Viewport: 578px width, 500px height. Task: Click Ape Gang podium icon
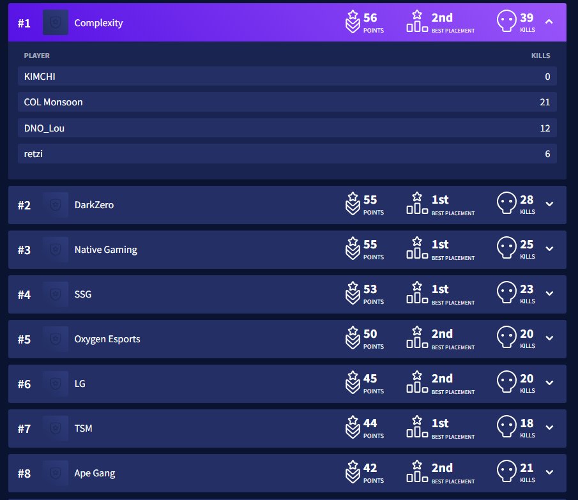pyautogui.click(x=417, y=471)
